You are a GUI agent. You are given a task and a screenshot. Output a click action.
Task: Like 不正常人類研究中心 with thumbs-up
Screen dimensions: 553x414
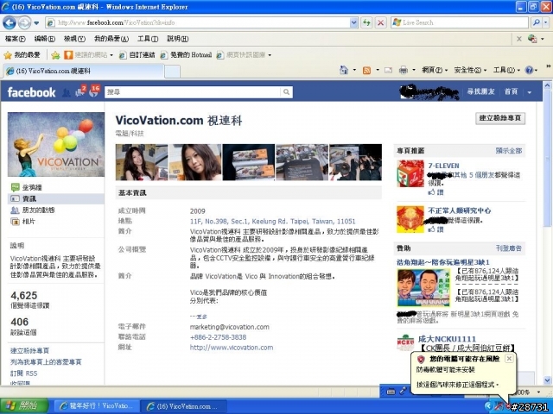tap(435, 229)
